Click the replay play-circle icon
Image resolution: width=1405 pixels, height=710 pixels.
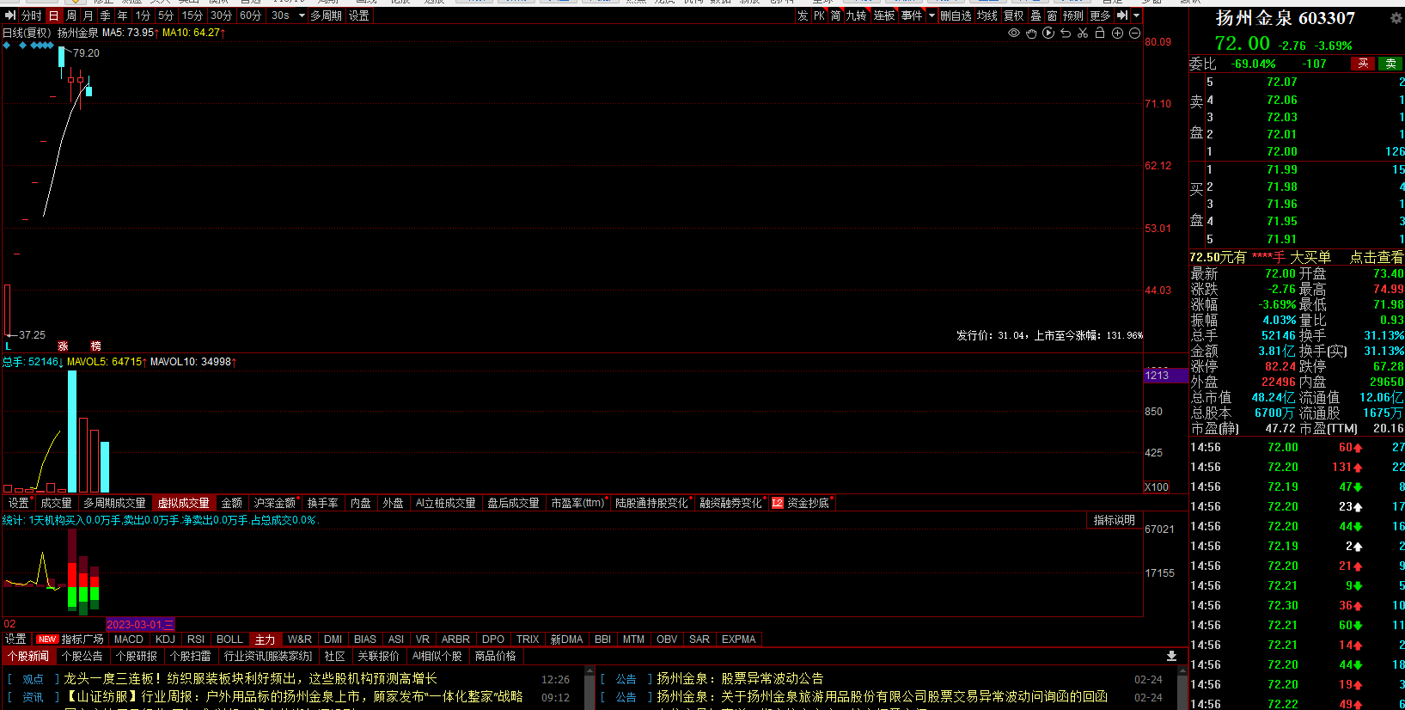pos(1048,33)
